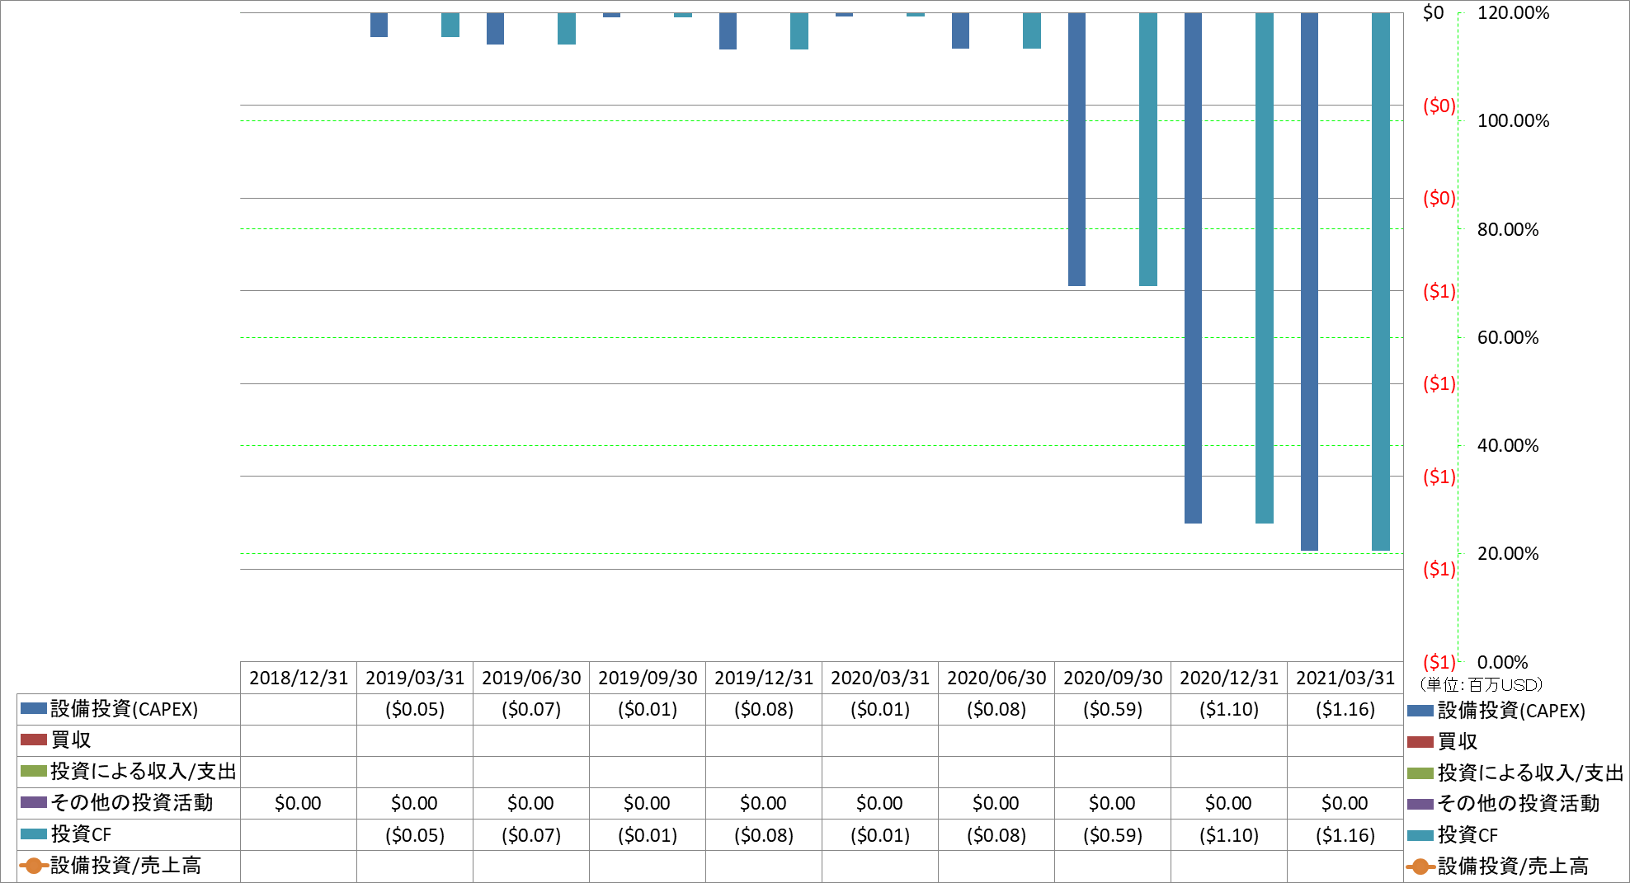Select the 投資CF row cell ($1.16) for 2021/03/31
The height and width of the screenshot is (883, 1630).
coord(1345,835)
